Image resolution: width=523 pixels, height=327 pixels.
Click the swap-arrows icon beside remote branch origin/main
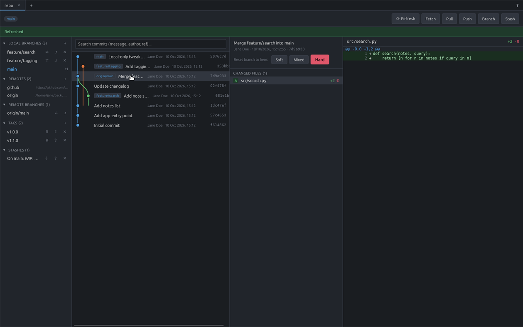tap(56, 113)
